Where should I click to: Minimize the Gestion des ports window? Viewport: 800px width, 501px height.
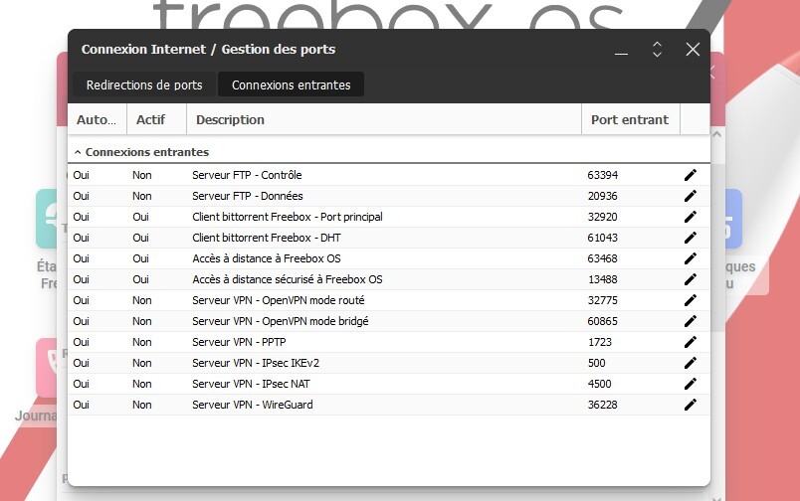(x=621, y=50)
